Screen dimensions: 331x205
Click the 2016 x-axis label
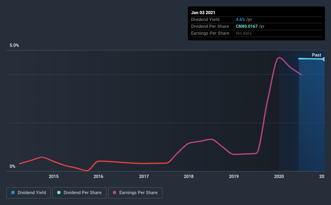click(x=98, y=176)
